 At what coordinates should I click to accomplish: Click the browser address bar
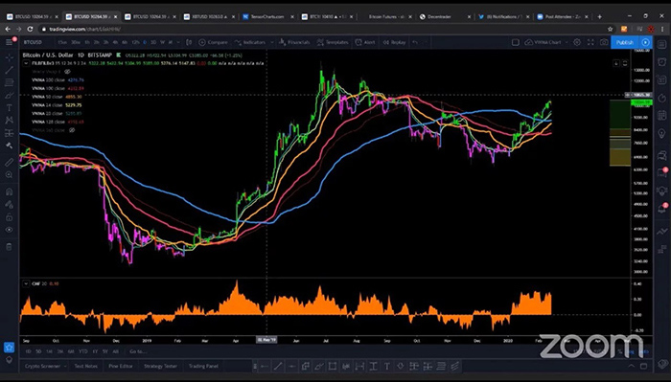coord(323,29)
